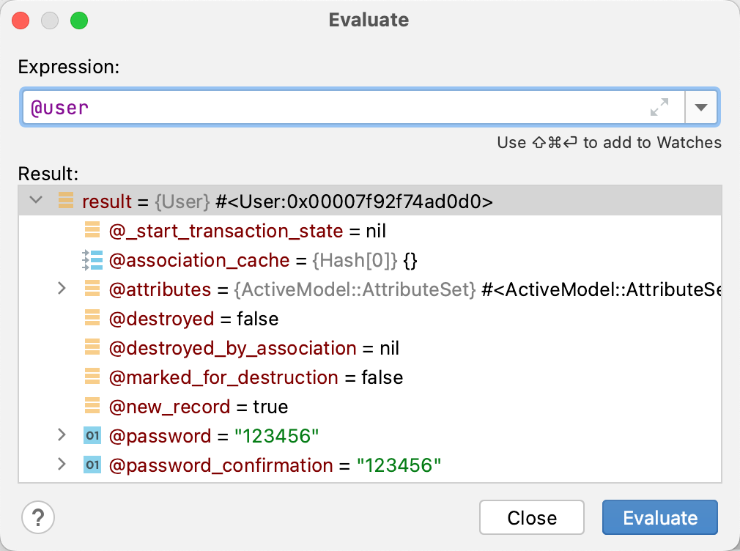Expand the @password_confirmation node
This screenshot has height=551, width=740.
pos(62,464)
